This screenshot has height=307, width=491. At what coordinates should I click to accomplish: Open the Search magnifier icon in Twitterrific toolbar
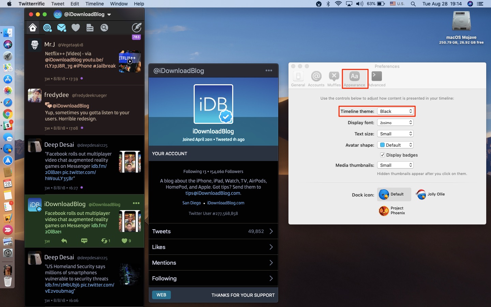pyautogui.click(x=104, y=28)
